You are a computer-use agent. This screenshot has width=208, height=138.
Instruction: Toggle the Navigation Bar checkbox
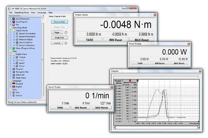[14, 72]
